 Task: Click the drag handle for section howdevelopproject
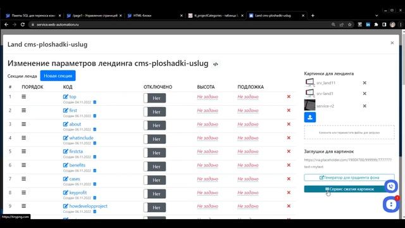tap(24, 206)
